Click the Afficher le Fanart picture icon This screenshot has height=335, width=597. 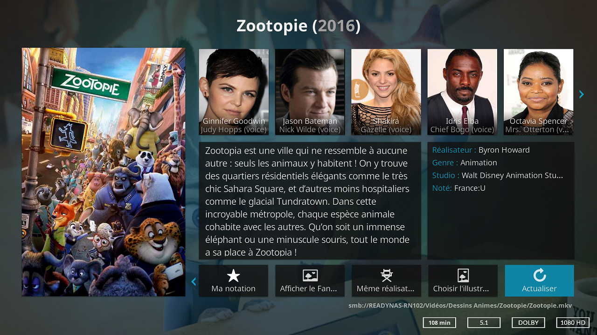pyautogui.click(x=310, y=275)
